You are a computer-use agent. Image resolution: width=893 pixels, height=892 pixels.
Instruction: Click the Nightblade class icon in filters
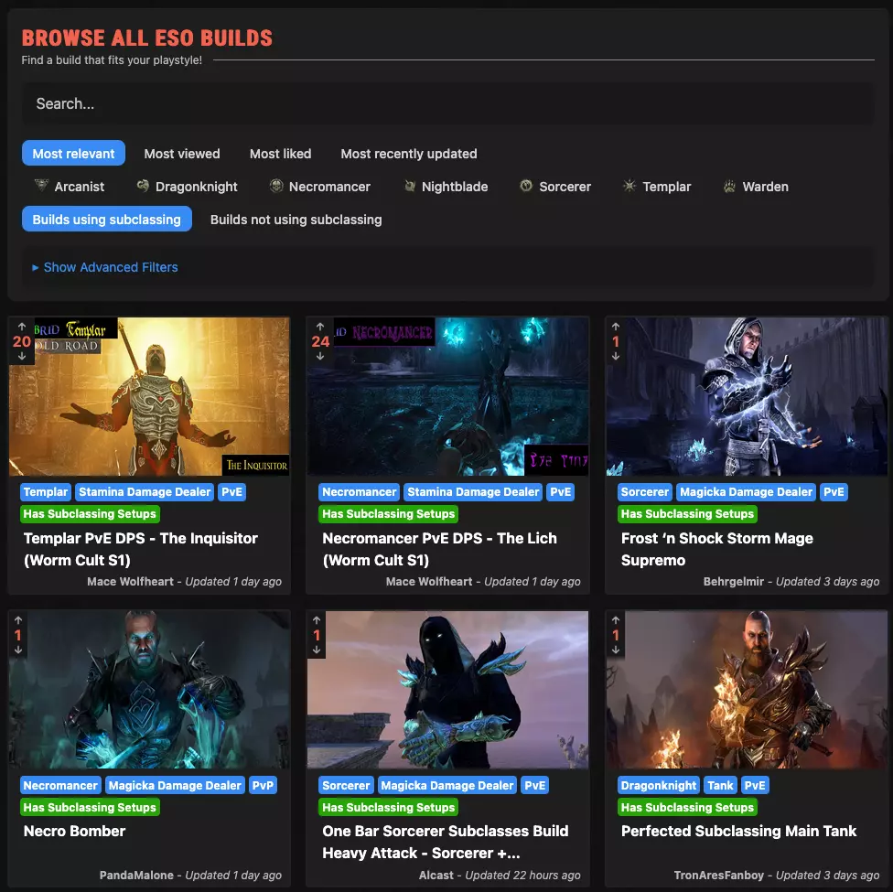tap(410, 186)
